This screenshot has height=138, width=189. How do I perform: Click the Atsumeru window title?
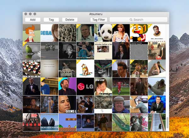click(96, 14)
